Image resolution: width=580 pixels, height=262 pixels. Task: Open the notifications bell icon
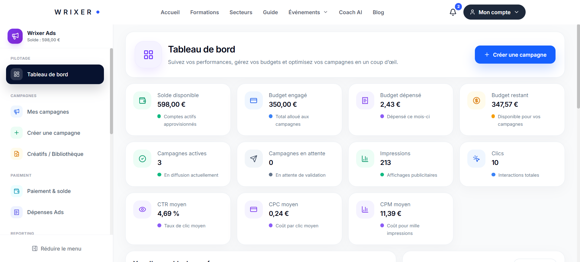pos(453,12)
